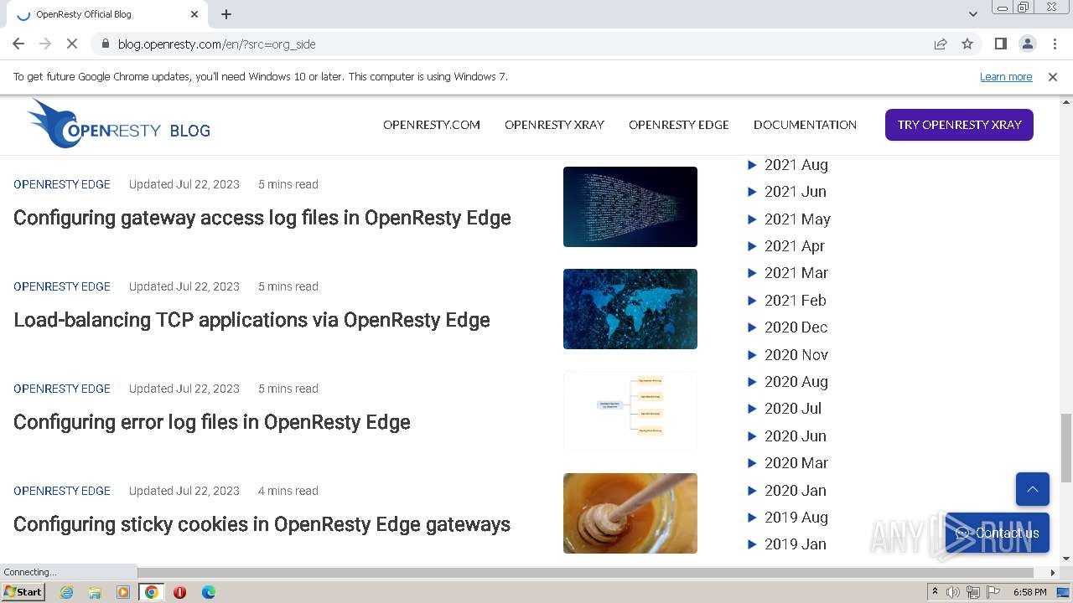Viewport: 1073px width, 603px height.
Task: Open Chrome profile avatar
Action: pos(1027,44)
